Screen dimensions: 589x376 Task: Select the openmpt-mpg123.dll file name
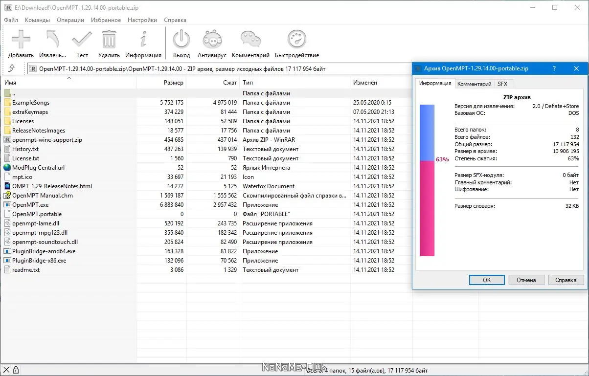[x=40, y=233]
